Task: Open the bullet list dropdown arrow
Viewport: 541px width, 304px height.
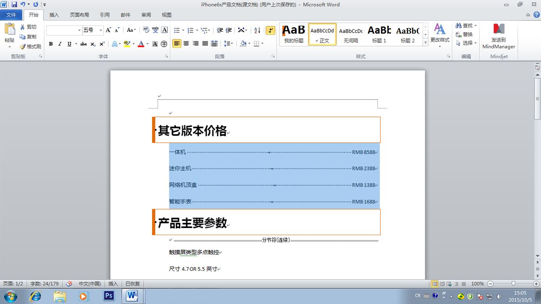Action: click(x=183, y=30)
